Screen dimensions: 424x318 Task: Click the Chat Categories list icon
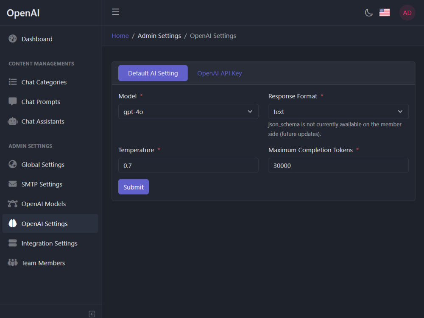pos(12,82)
